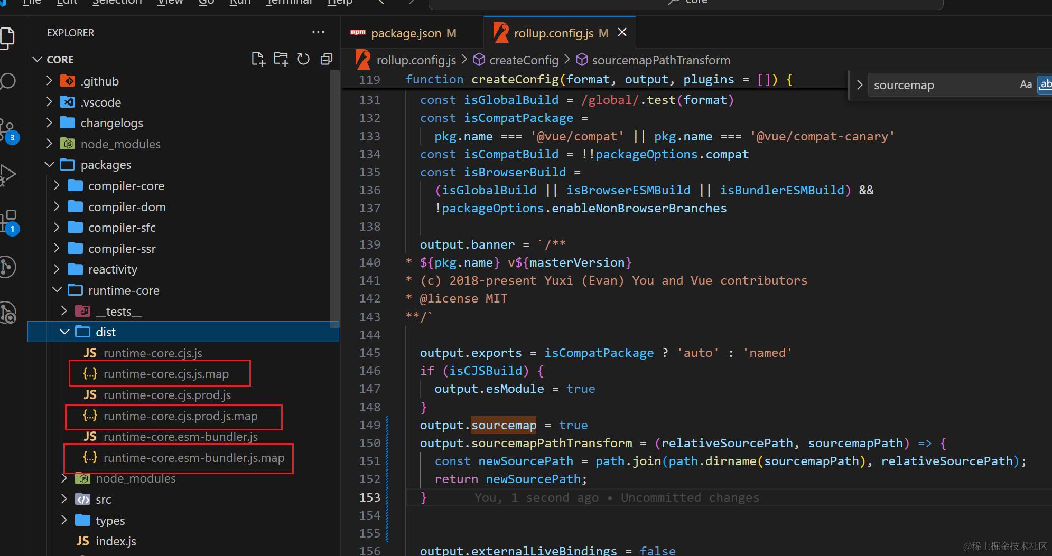Click 'isCompatPackage' declaration on line 132
Image resolution: width=1052 pixels, height=556 pixels.
click(x=518, y=118)
